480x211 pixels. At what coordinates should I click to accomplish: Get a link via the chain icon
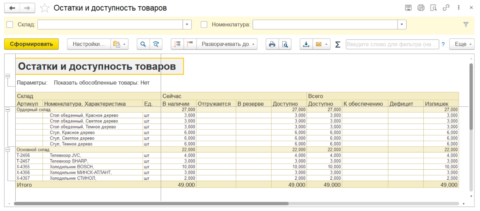446,8
